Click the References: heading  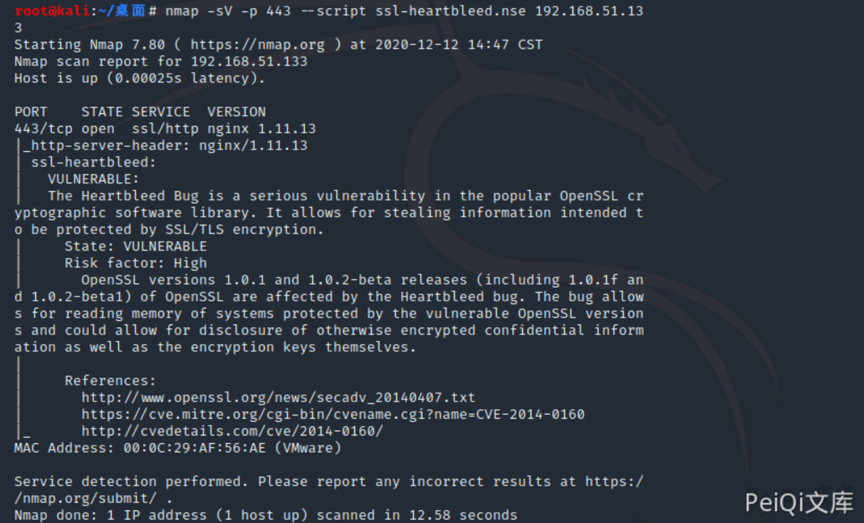click(110, 381)
